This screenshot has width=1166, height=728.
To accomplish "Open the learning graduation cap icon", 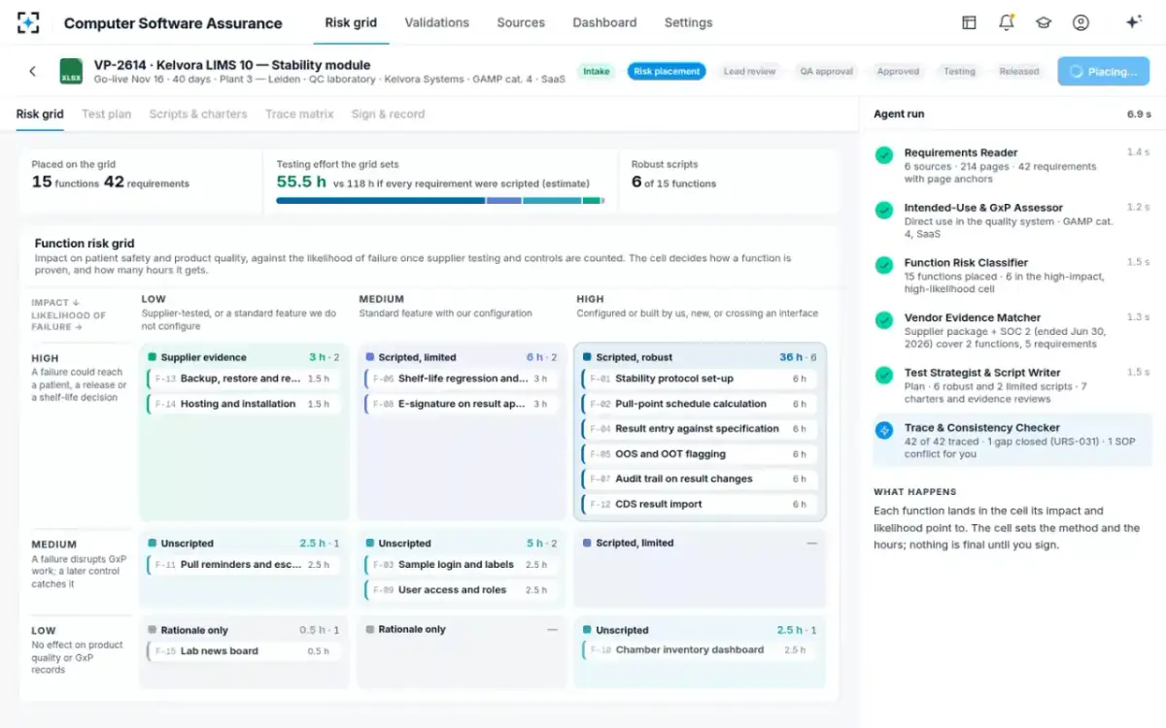I will click(1044, 22).
